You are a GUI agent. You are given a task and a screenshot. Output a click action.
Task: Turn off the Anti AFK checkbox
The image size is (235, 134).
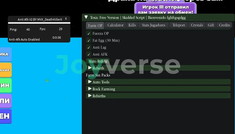point(89,54)
